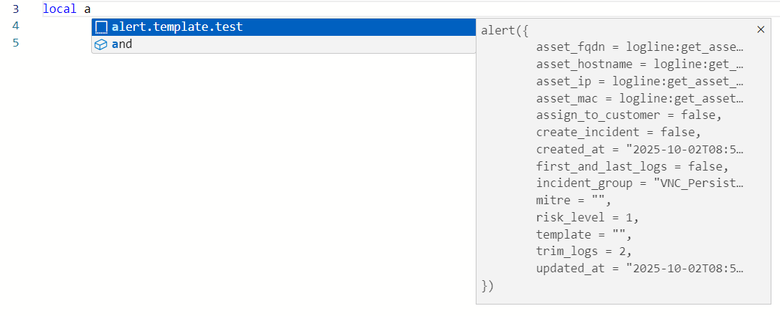
Task: Click the first_and_last_logs = false line
Action: click(631, 167)
